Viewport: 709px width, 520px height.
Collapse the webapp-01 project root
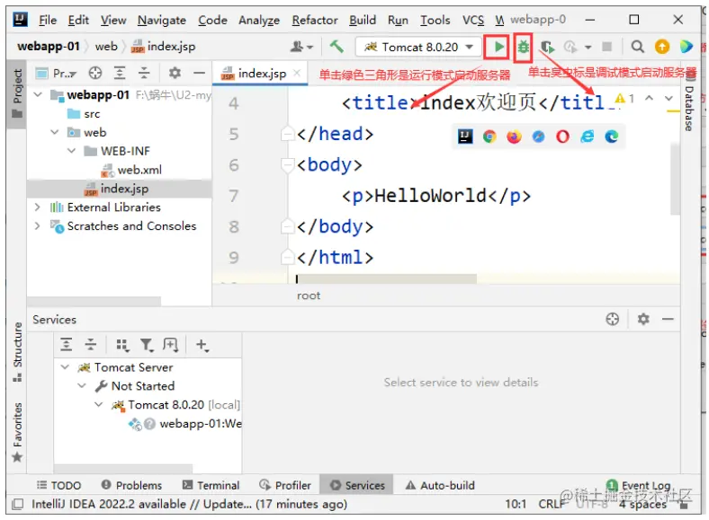38,95
